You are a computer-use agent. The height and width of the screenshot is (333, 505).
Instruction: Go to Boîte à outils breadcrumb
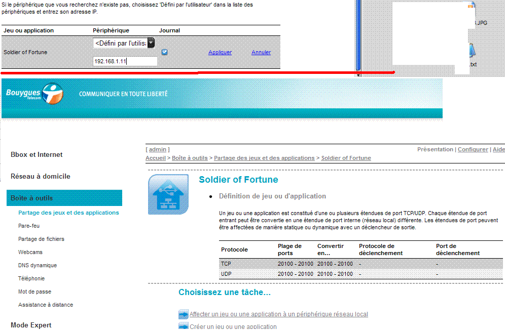click(190, 158)
